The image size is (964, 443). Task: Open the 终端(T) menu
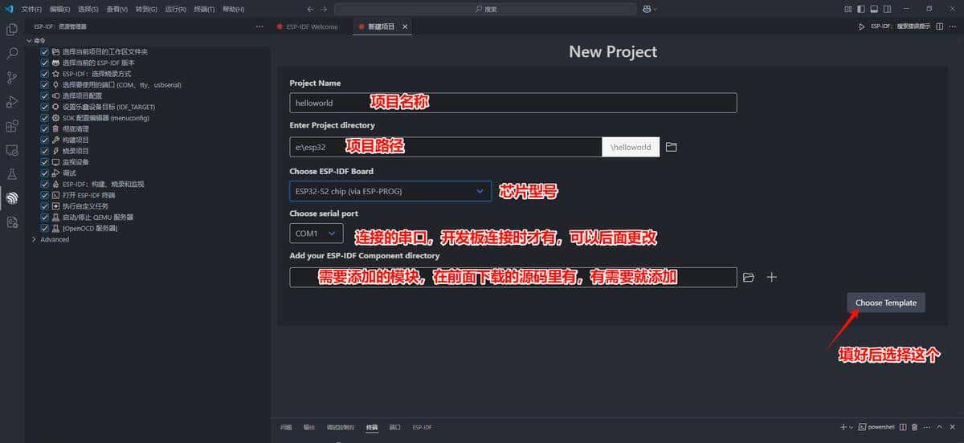[204, 9]
